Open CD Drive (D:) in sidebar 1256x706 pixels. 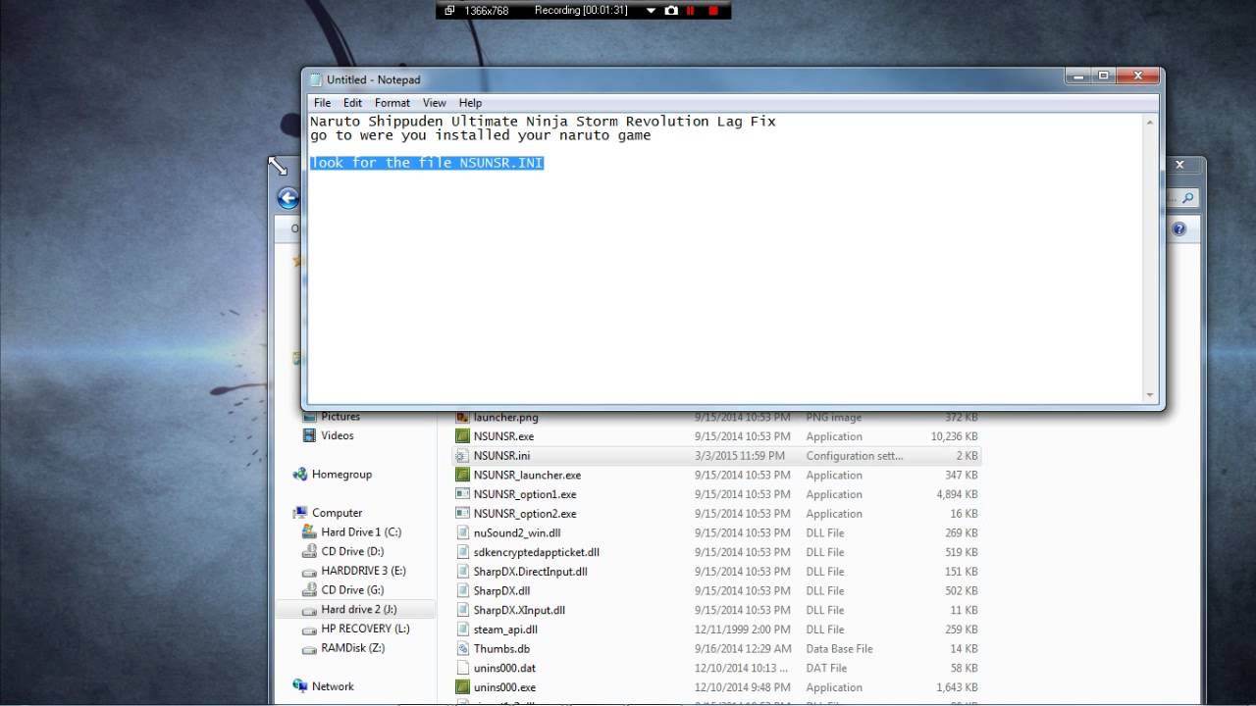coord(352,551)
